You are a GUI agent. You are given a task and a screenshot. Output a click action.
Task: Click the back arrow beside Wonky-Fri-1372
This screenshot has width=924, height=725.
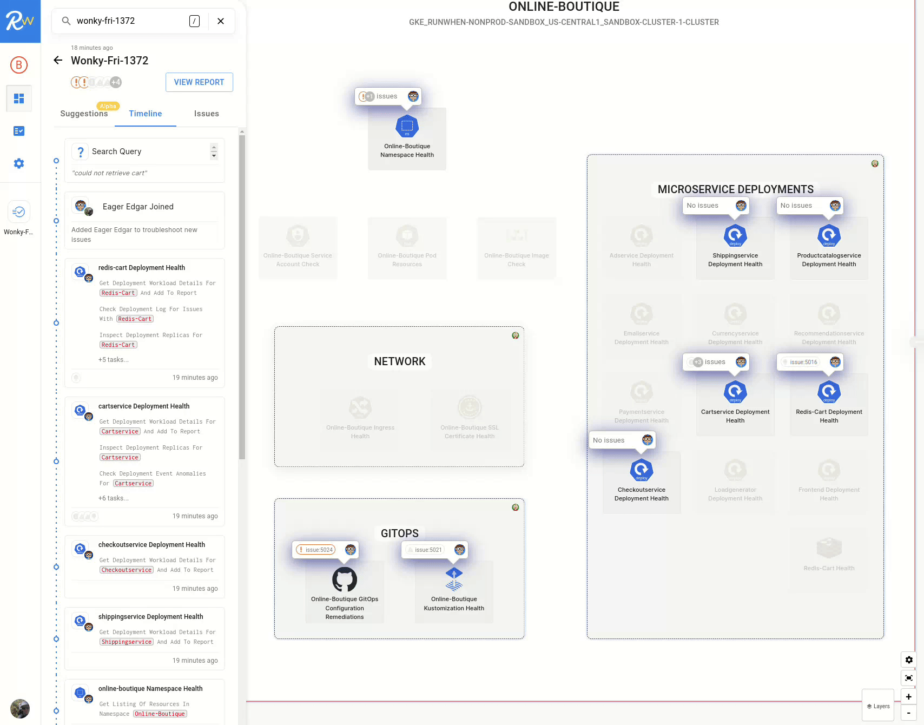[58, 60]
